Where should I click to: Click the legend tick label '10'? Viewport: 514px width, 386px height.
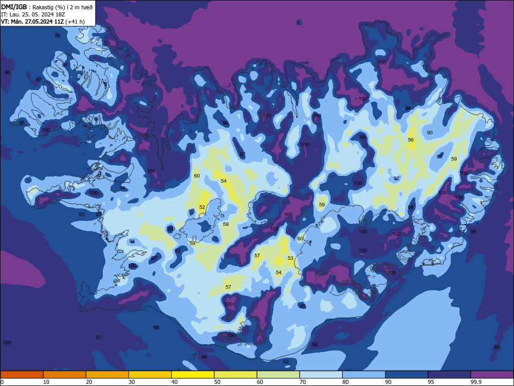click(46, 382)
